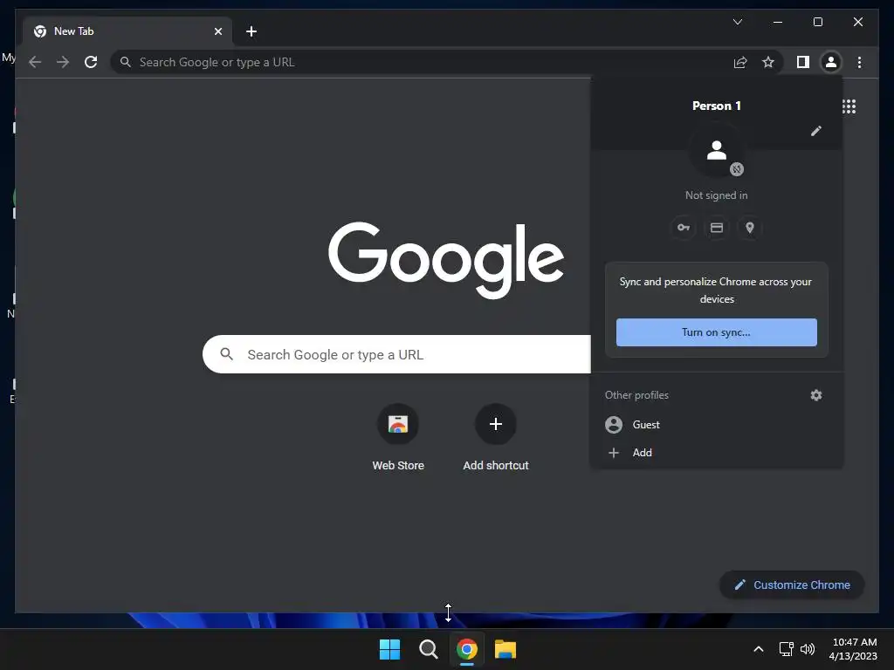Show hidden system tray icons
This screenshot has width=894, height=670.
[759, 649]
